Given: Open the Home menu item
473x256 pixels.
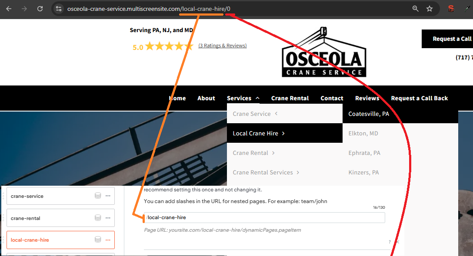Looking at the screenshot, I should [x=177, y=98].
